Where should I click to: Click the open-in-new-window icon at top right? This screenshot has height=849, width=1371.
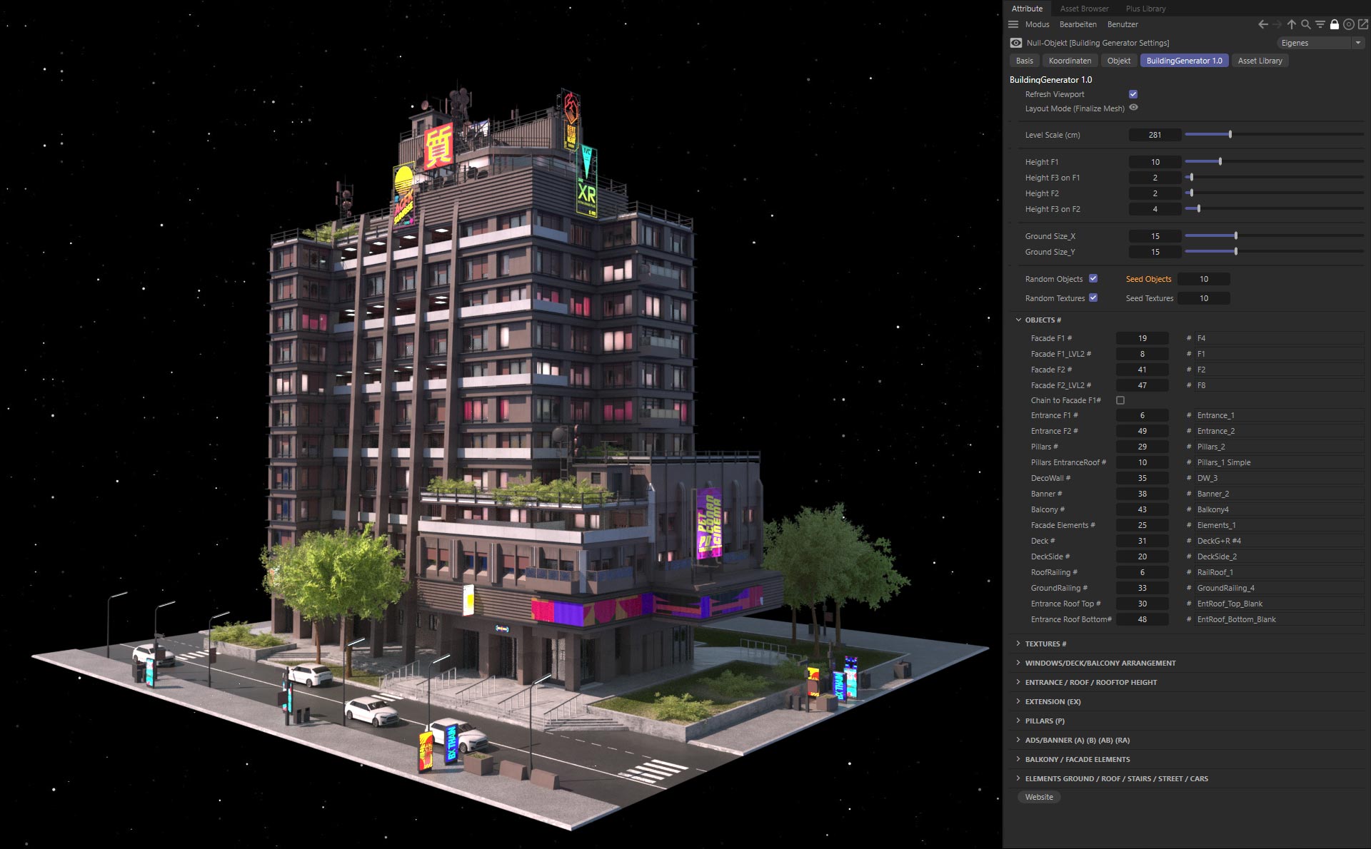tap(1362, 24)
